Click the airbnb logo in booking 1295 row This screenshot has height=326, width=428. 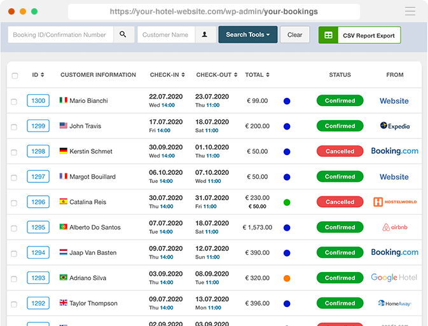395,228
